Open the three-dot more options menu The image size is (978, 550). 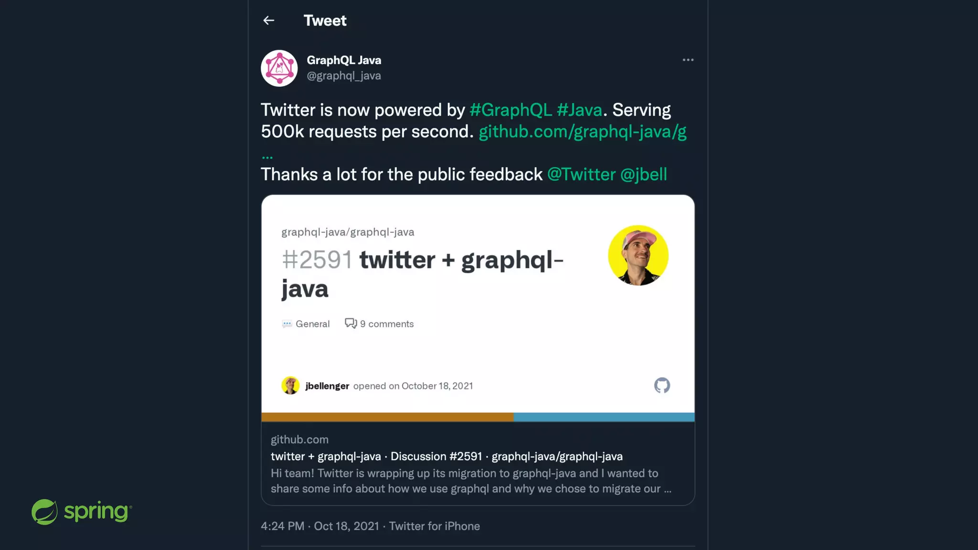click(688, 60)
